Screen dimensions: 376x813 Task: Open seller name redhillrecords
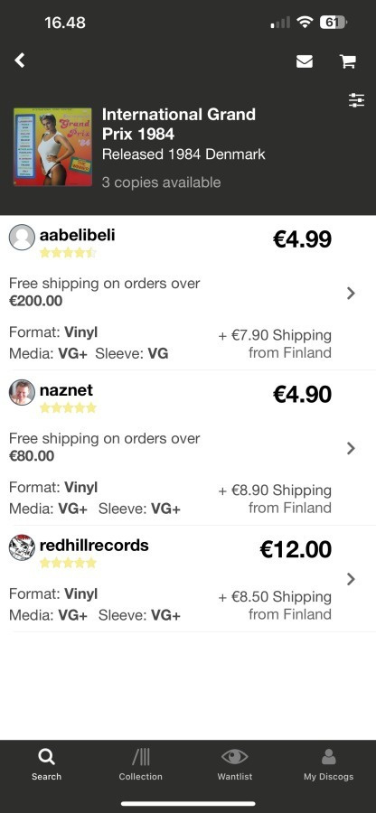click(94, 546)
